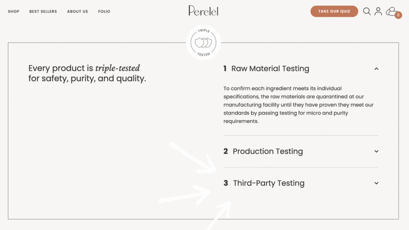Click the Triple Tested shield badge
Viewport: 409px width, 230px height.
click(203, 42)
